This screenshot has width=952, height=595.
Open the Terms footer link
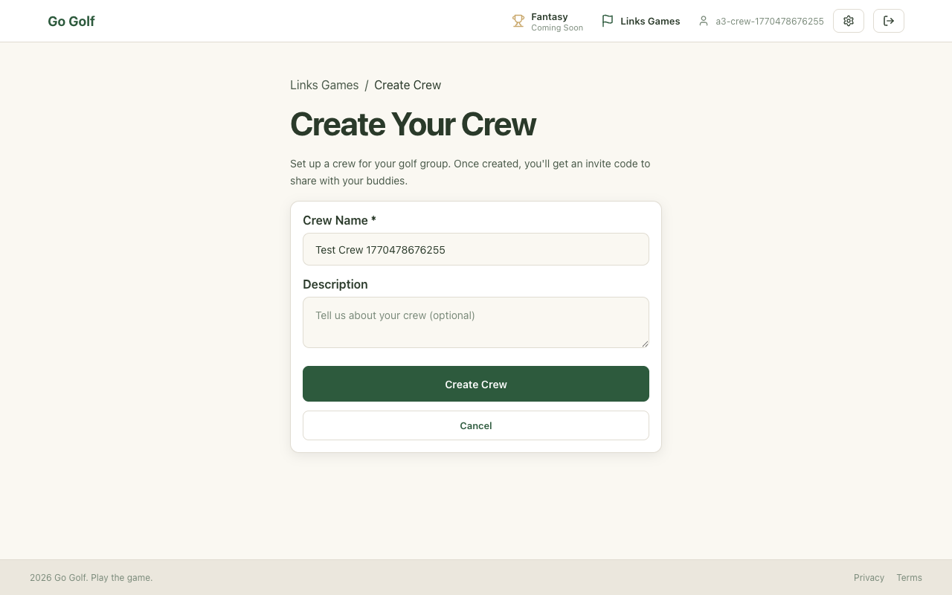click(909, 577)
